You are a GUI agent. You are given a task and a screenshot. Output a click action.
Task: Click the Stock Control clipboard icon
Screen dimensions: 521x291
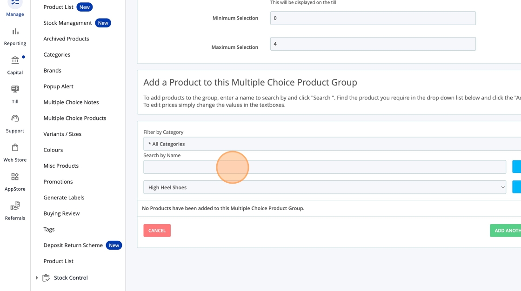[x=46, y=278]
